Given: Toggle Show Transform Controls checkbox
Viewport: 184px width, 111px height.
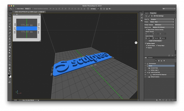Looking at the screenshot, I should click(33, 9).
